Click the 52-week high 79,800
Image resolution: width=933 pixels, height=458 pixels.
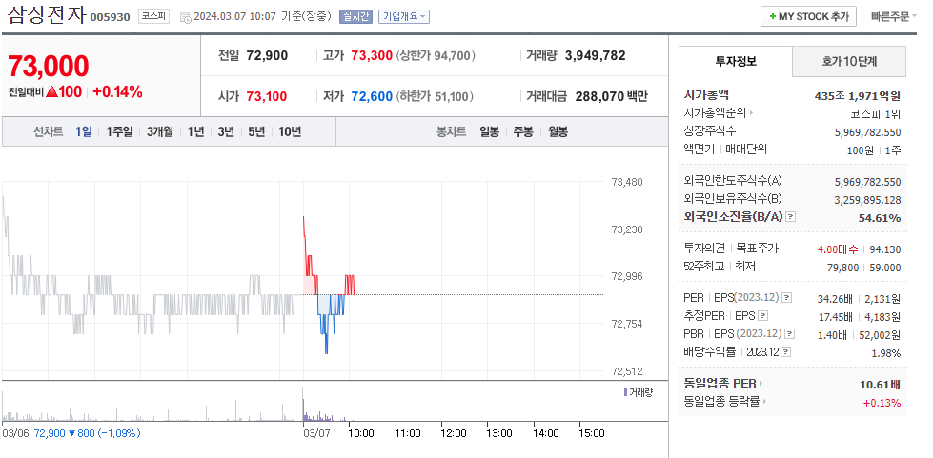[843, 269]
